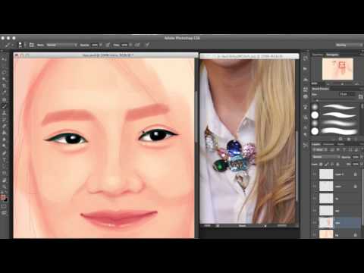The image size is (364, 273).
Task: Enable pressure for size in the options bar
Action: point(147,45)
